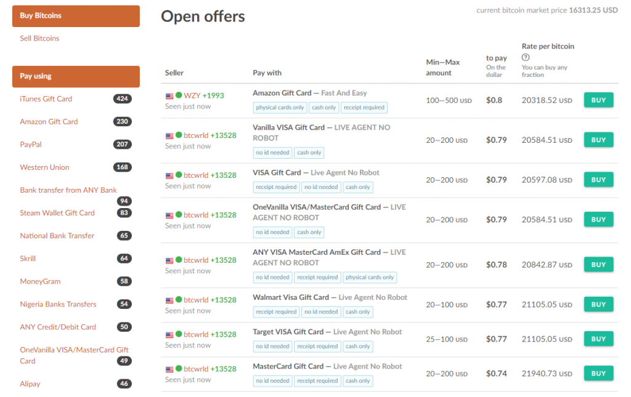Screen dimensions: 631x397
Task: Click cash only tag in Amazon row
Action: 324,108
